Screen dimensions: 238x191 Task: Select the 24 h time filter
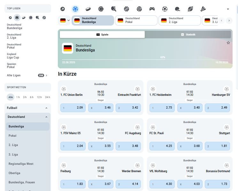coord(47,97)
